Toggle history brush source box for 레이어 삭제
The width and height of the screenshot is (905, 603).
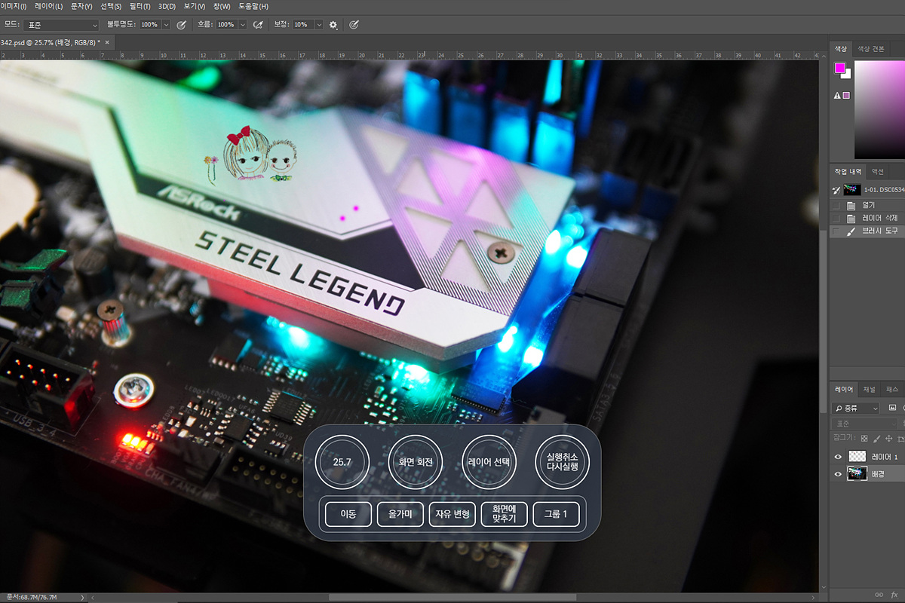tap(836, 218)
